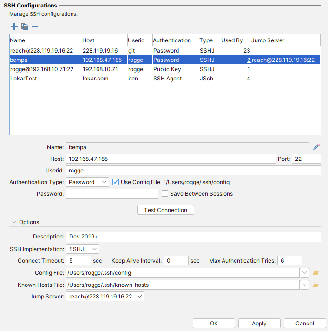
Task: Open the Used By link showing 23
Action: (x=247, y=51)
